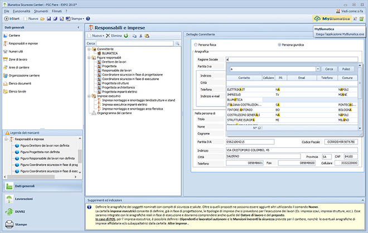Select the Persona giuridica radio button
368x233 pixels.
(279, 44)
